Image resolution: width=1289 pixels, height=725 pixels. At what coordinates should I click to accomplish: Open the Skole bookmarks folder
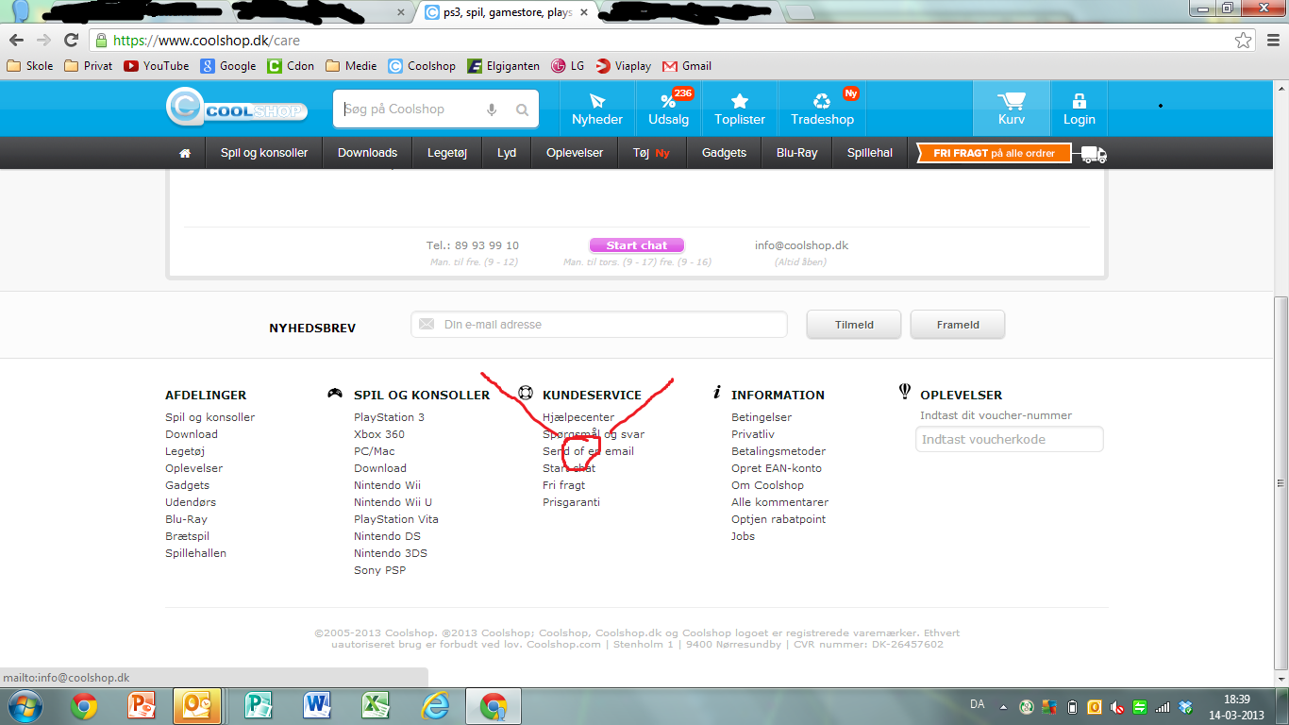30,66
